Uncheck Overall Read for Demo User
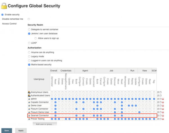 point(55,106)
